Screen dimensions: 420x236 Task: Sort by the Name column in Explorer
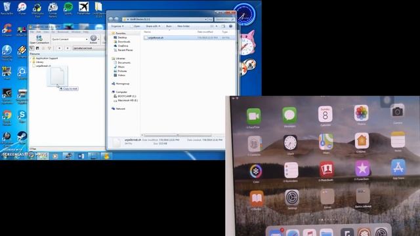click(147, 32)
